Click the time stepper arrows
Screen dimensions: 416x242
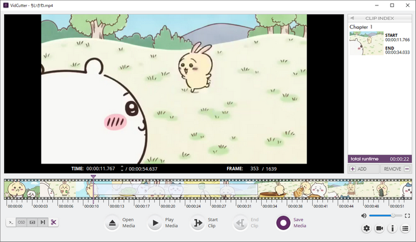[122, 169]
